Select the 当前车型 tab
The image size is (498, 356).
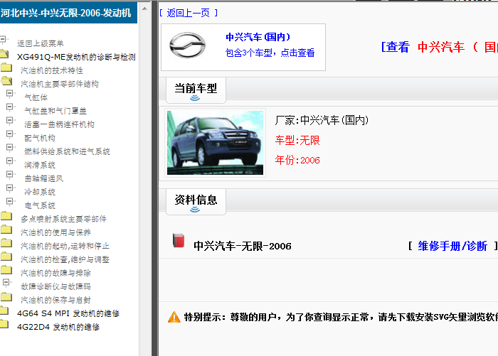pos(196,90)
